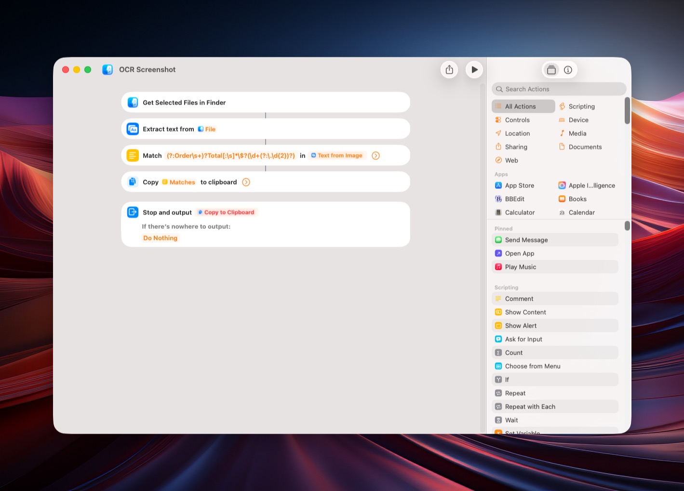Click the Search Actions field
The width and height of the screenshot is (684, 491).
pyautogui.click(x=559, y=89)
